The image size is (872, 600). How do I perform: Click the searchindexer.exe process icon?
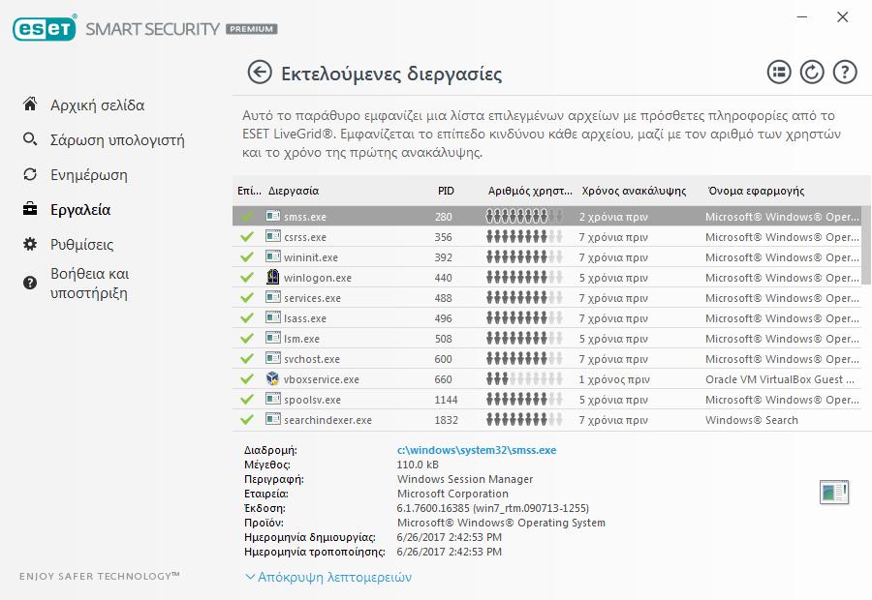[273, 419]
